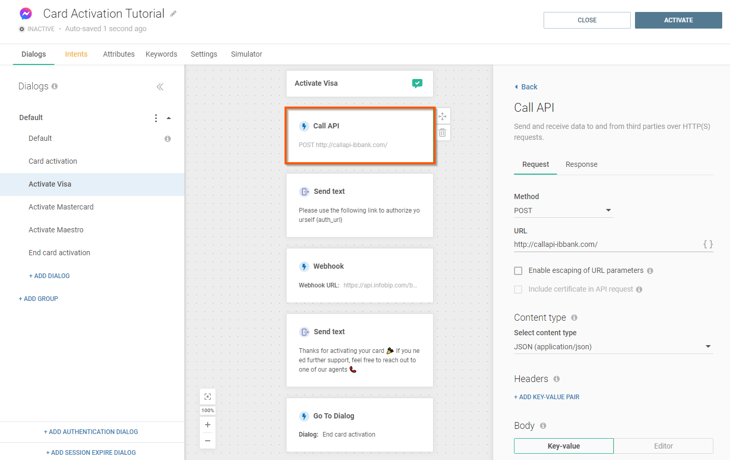Open the Method dropdown showing POST
730x460 pixels.
click(563, 211)
